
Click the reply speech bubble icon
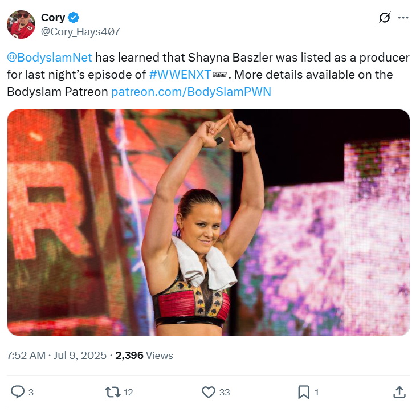[18, 392]
